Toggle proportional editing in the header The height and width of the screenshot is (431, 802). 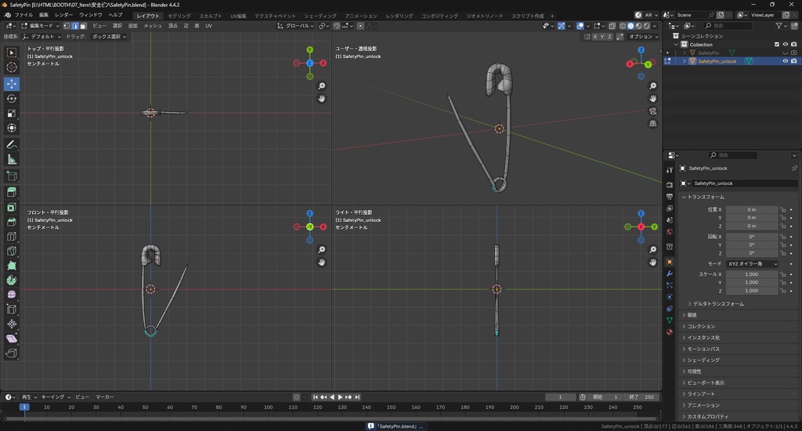coord(360,26)
